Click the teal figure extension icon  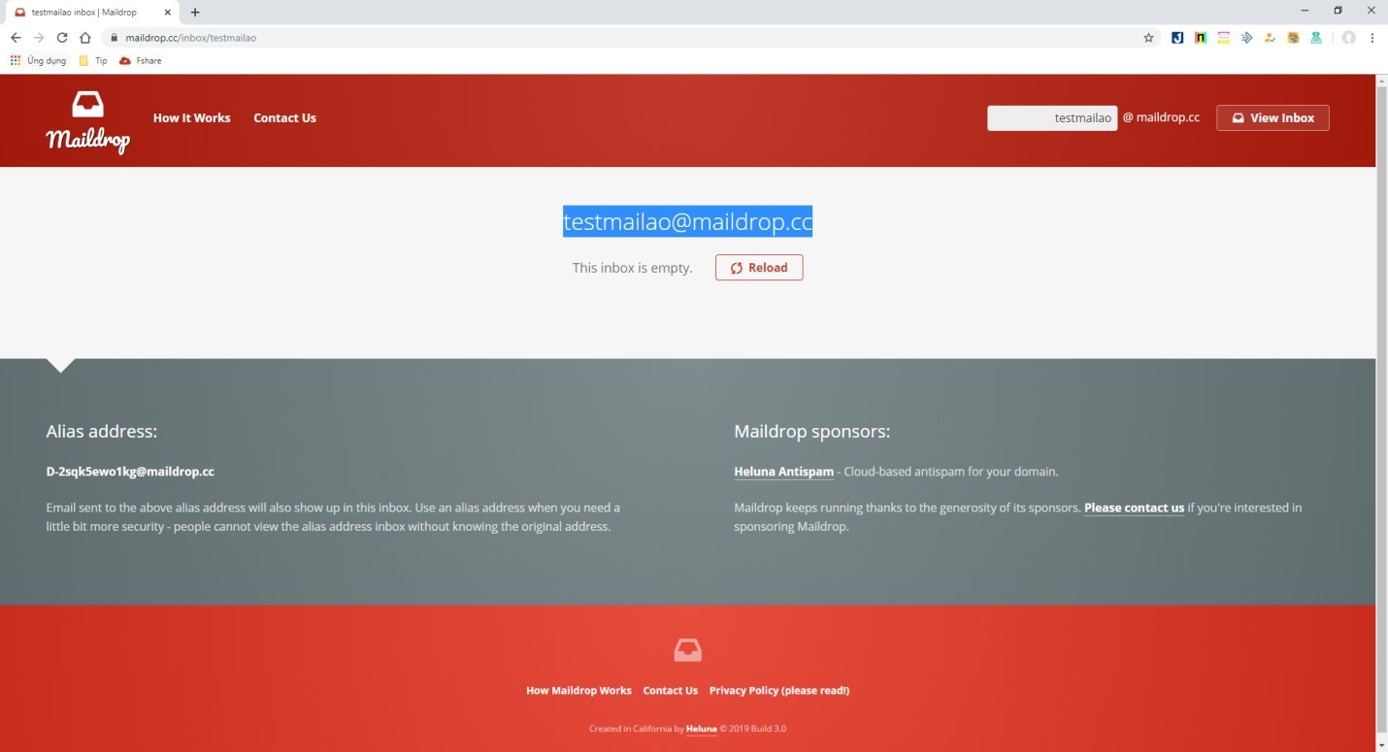tap(1316, 38)
